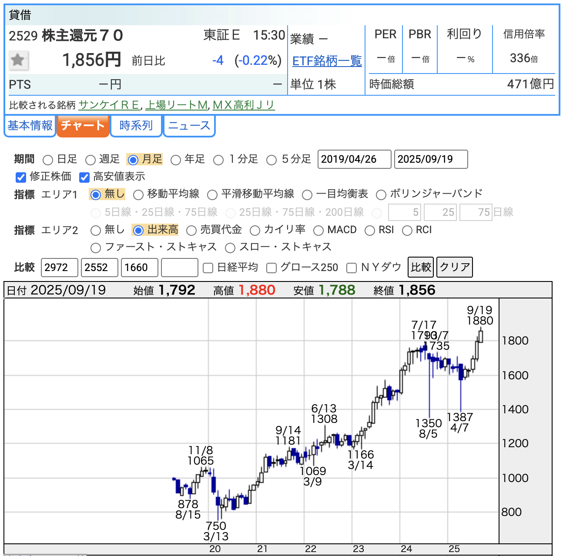Screen dimensions: 563x556
Task: Check the NYダウ comparison checkbox
Action: pyautogui.click(x=352, y=268)
